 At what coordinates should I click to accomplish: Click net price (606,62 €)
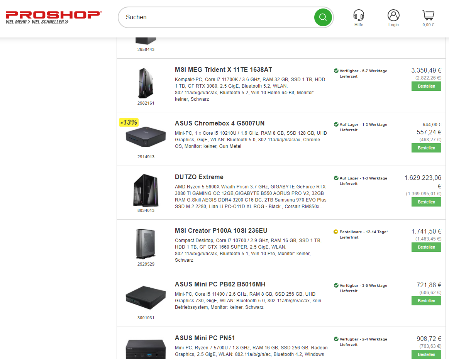coord(430,293)
